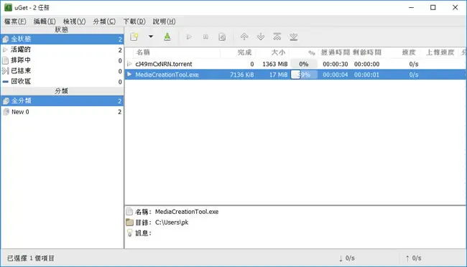The width and height of the screenshot is (467, 267).
Task: Click the green save-all toolbar icon
Action: tap(167, 37)
